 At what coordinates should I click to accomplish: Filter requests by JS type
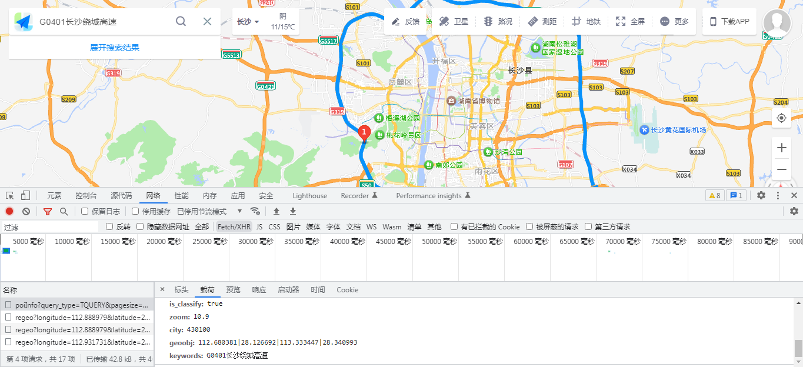259,226
